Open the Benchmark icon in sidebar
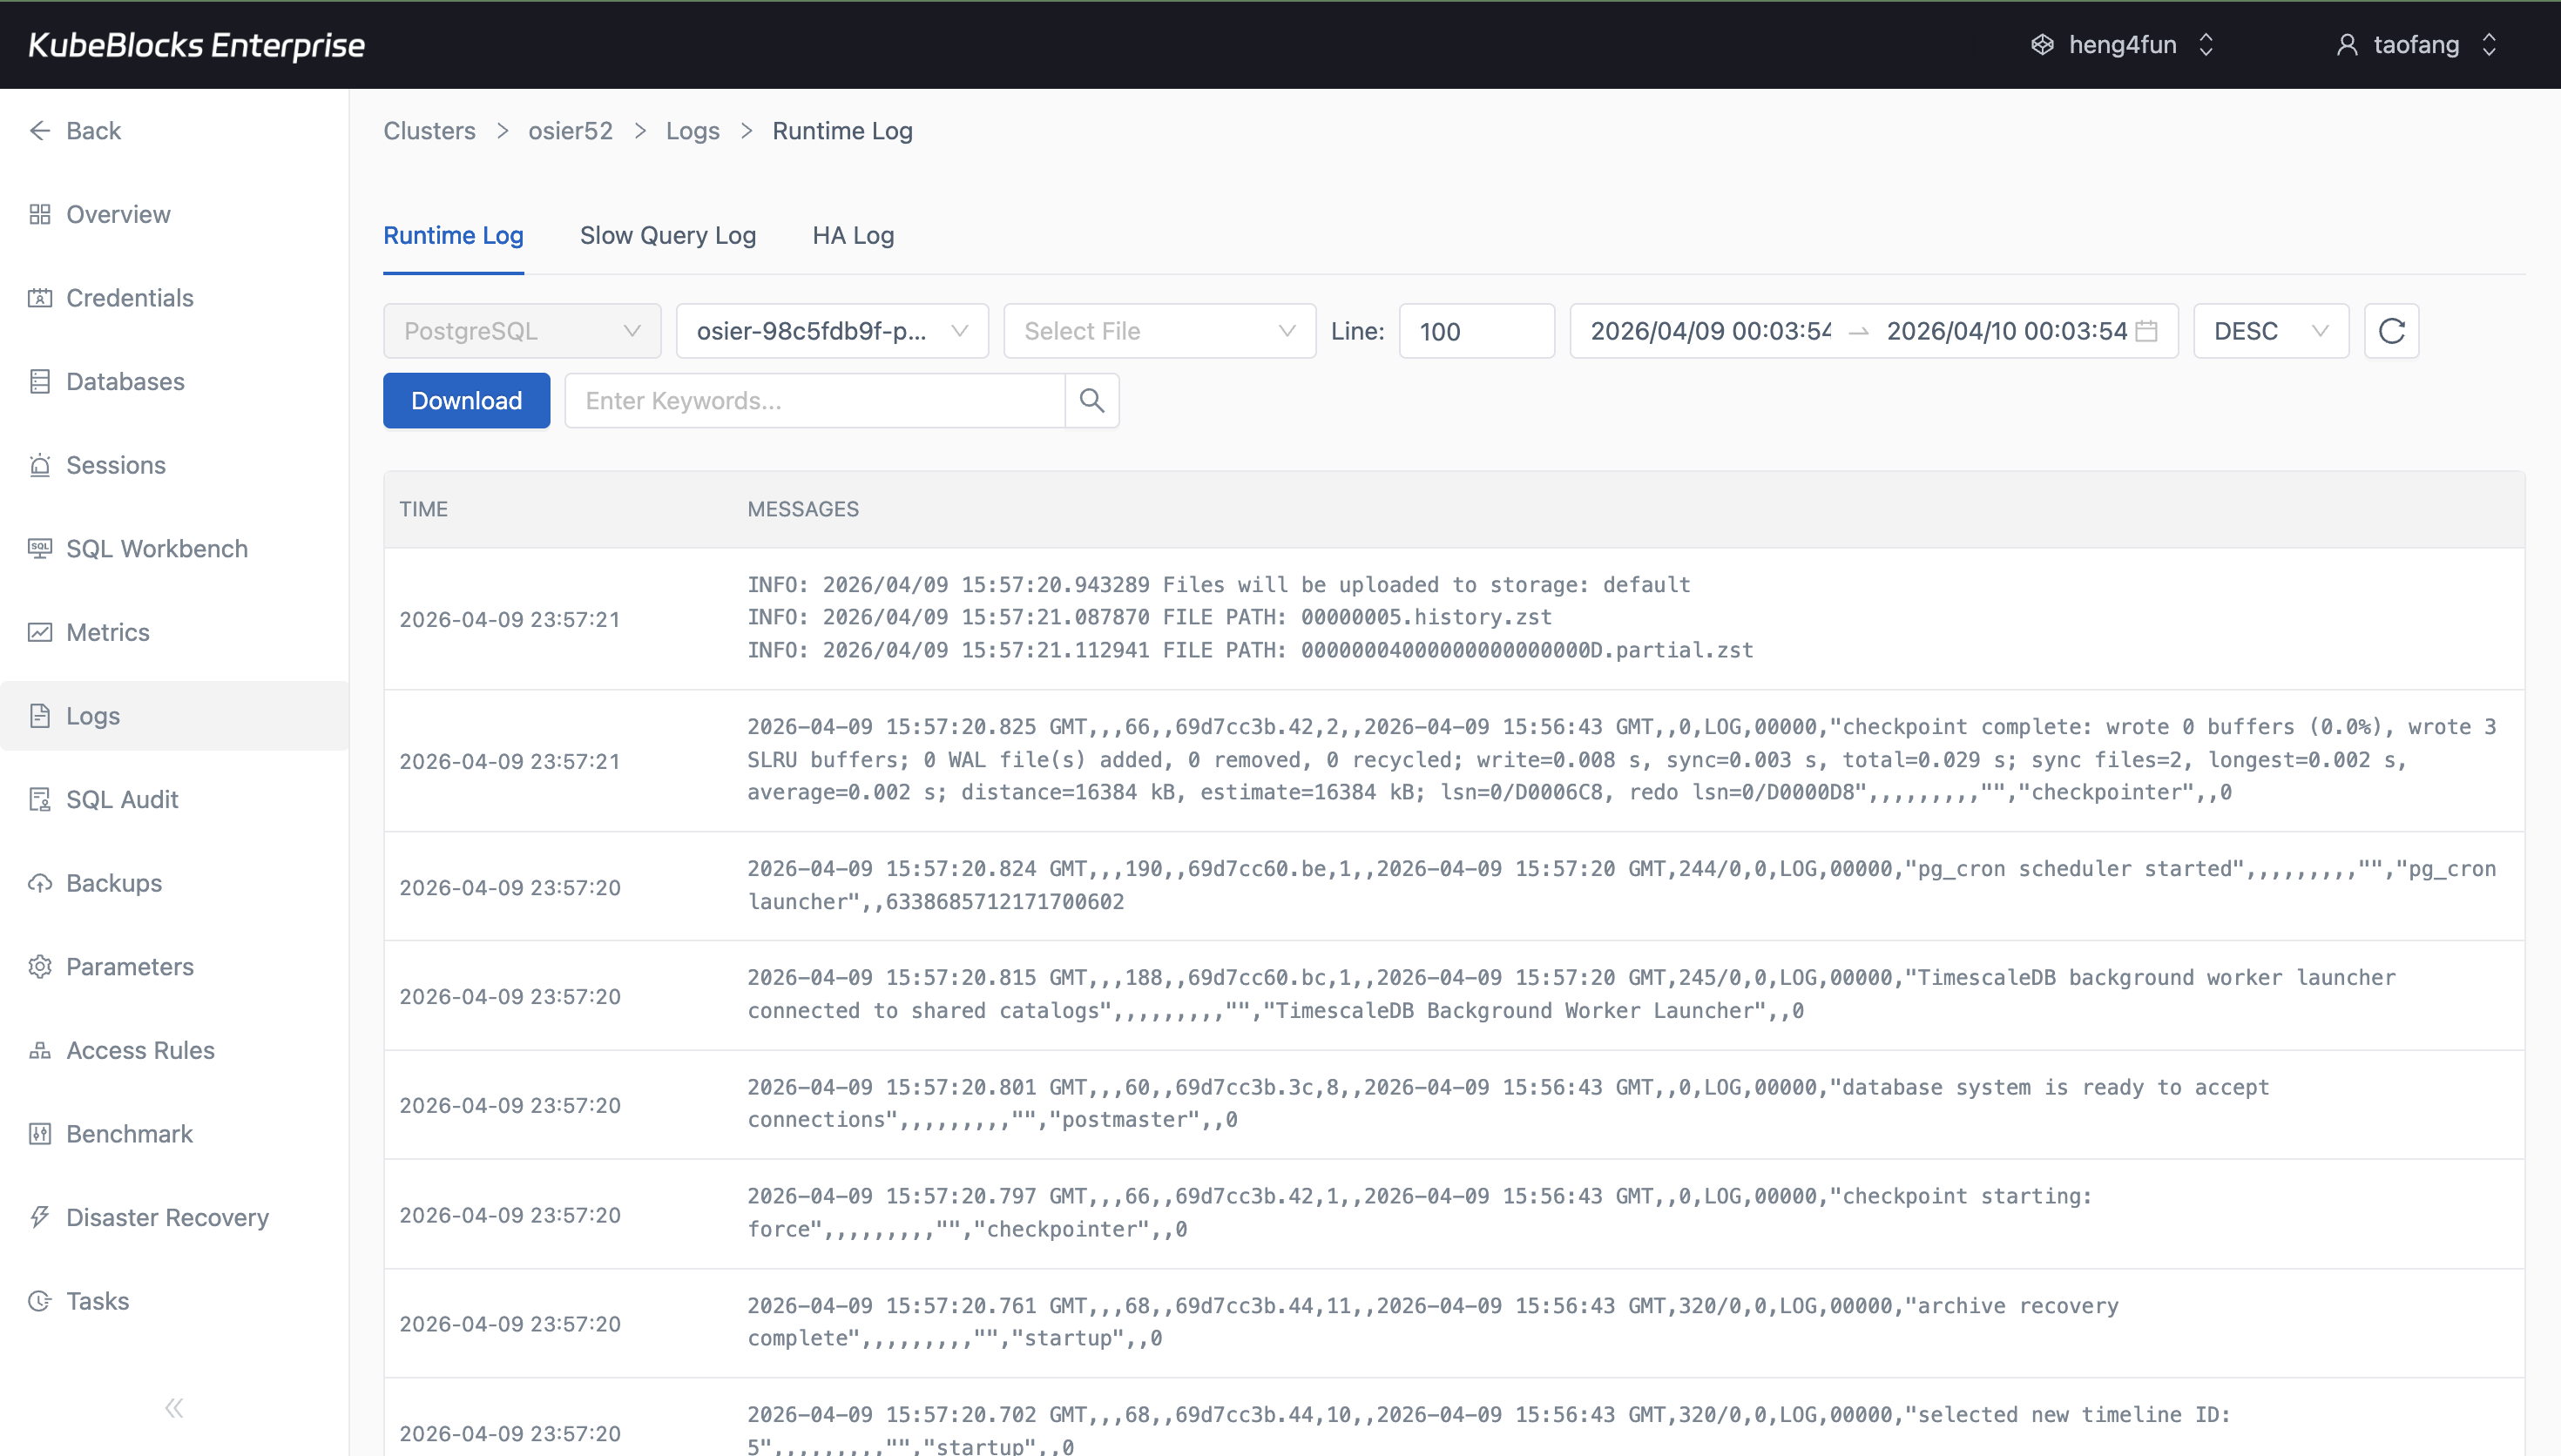Image resolution: width=2561 pixels, height=1456 pixels. [x=40, y=1133]
